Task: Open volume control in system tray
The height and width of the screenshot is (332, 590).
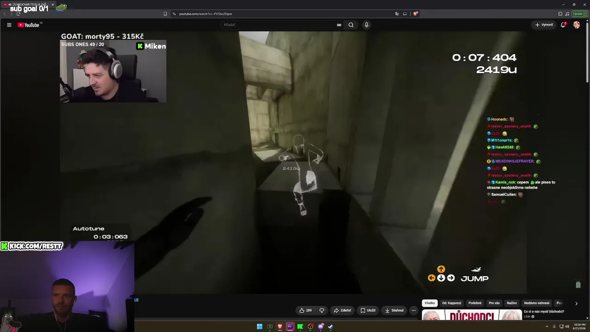Action: 567,326
